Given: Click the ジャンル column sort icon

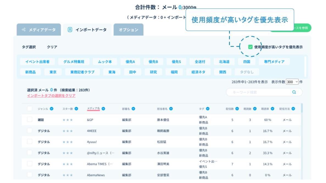Looking at the screenshot, I should tap(52, 109).
